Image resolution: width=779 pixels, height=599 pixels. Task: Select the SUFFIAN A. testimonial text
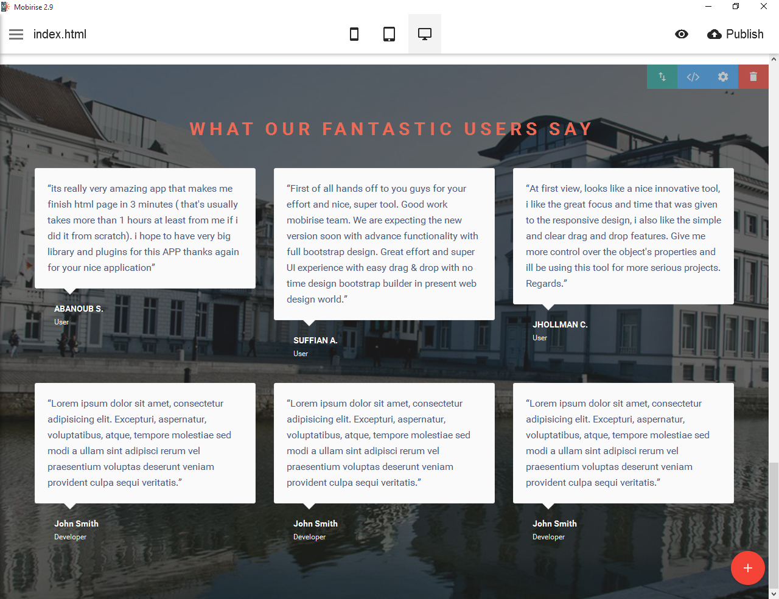pyautogui.click(x=383, y=243)
